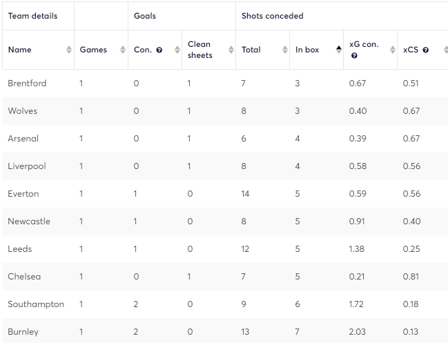
Task: Click the Clean sheets sort arrows
Action: [x=231, y=50]
